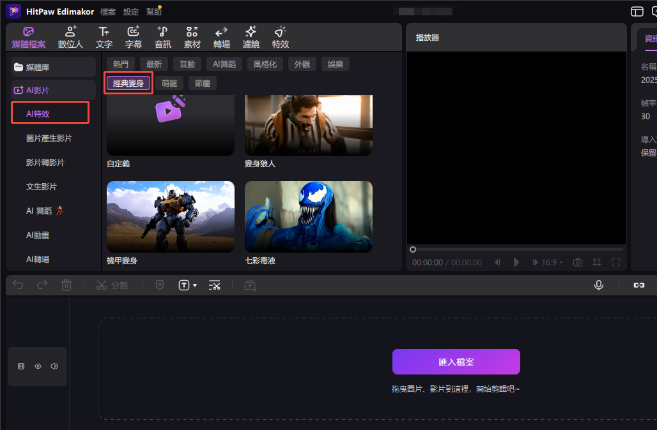The width and height of the screenshot is (657, 430).
Task: Expand the text T tool dropdown arrow
Action: coord(195,286)
